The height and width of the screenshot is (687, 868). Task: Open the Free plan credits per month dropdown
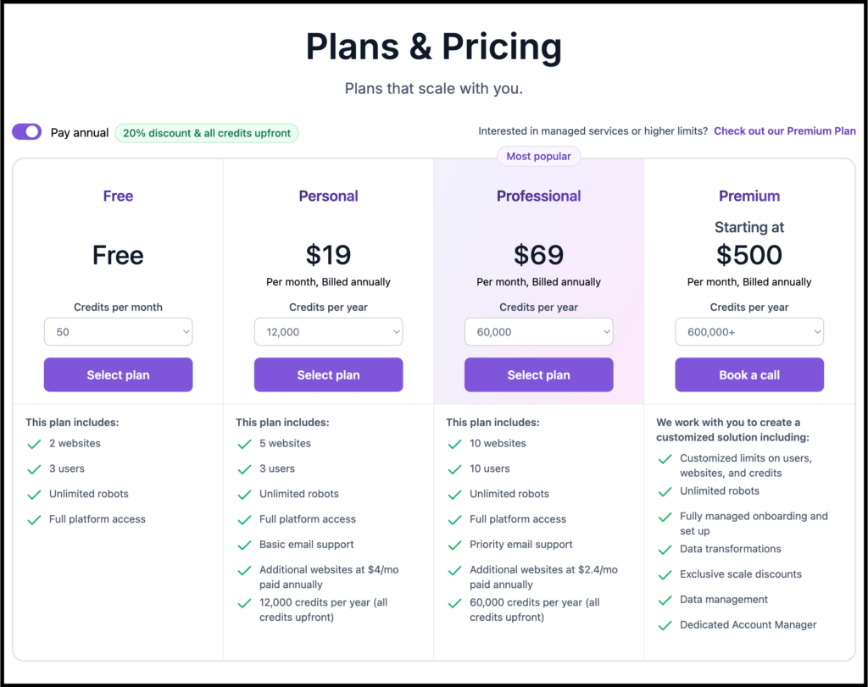pos(118,331)
